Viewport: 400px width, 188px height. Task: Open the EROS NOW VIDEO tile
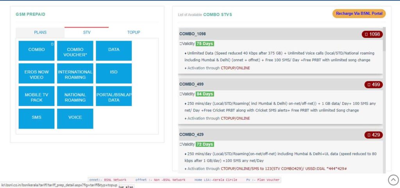(x=36, y=73)
